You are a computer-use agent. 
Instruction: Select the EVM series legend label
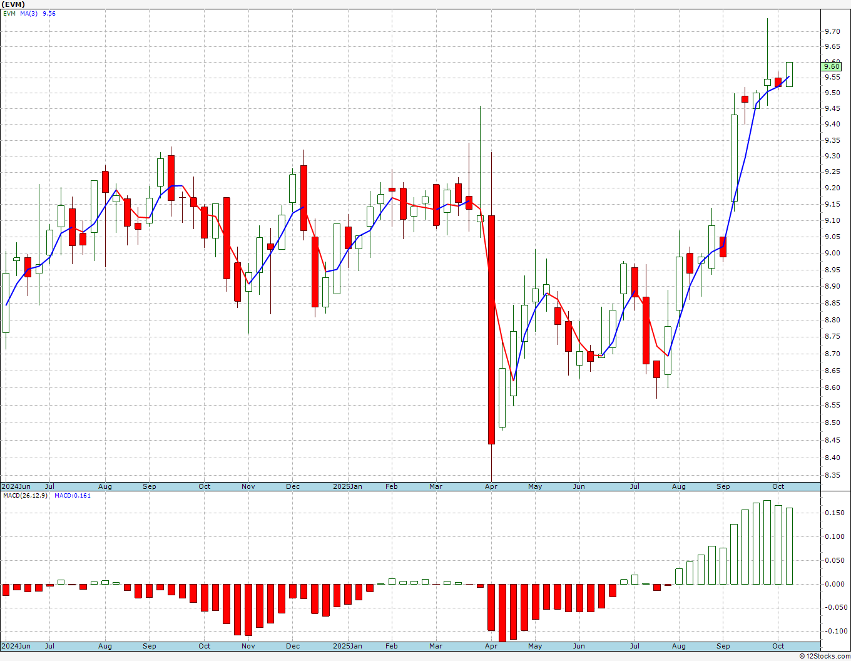tap(9, 13)
